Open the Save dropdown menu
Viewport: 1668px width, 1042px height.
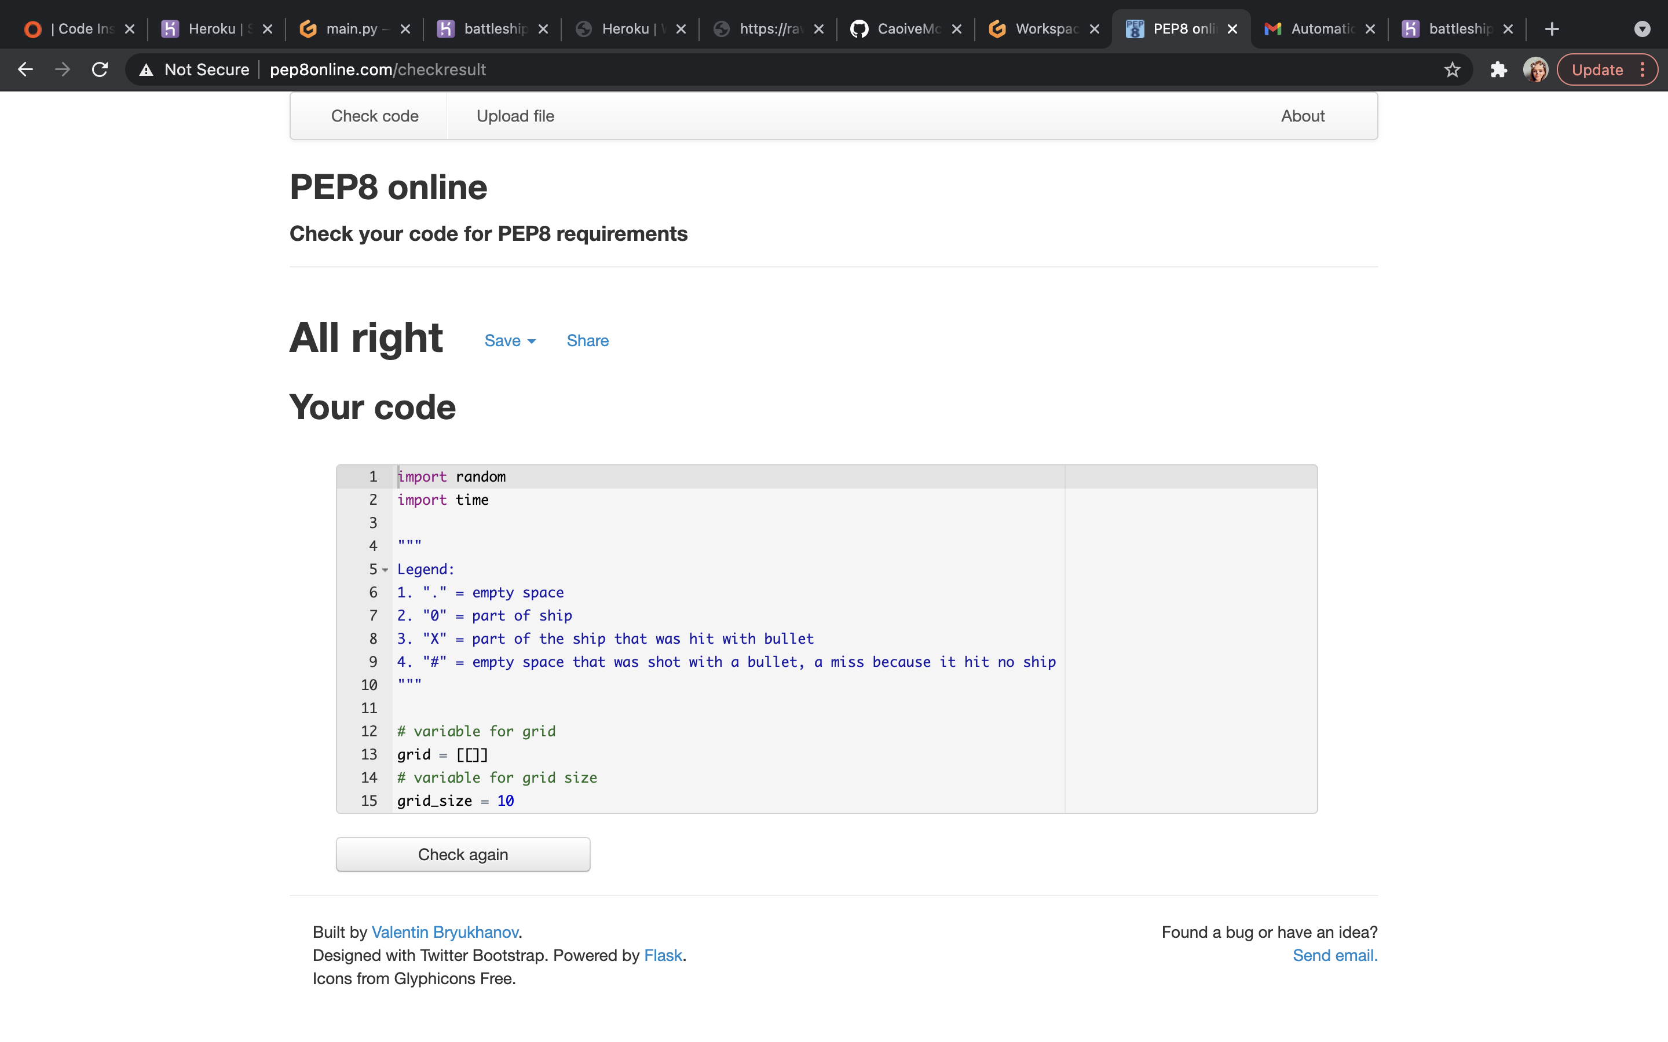coord(509,340)
